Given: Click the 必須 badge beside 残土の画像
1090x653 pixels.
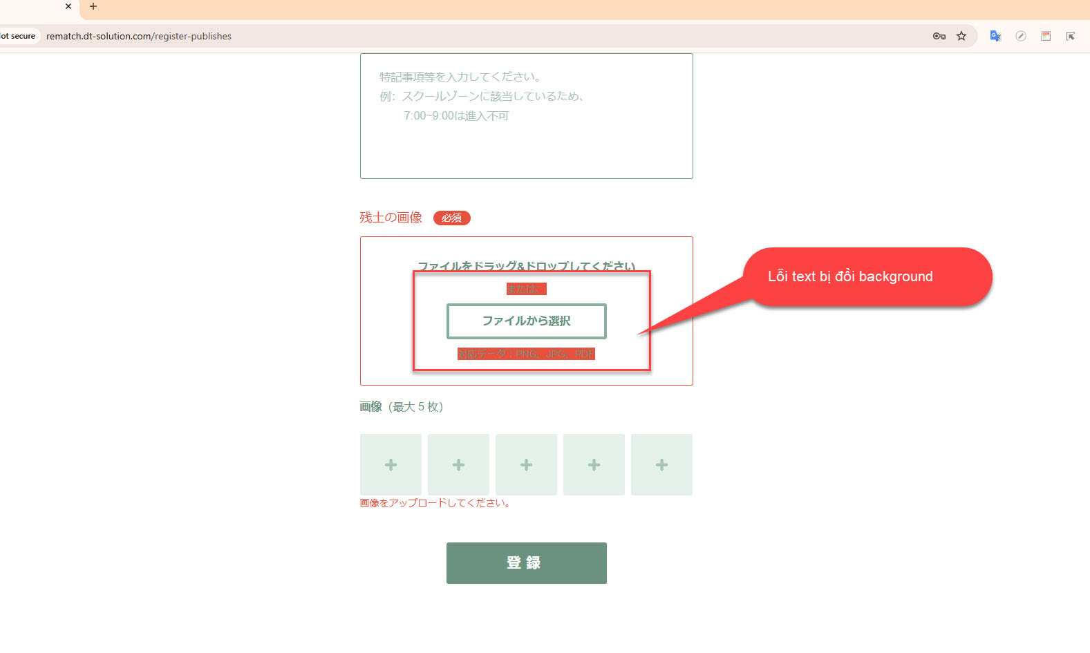Looking at the screenshot, I should [451, 218].
